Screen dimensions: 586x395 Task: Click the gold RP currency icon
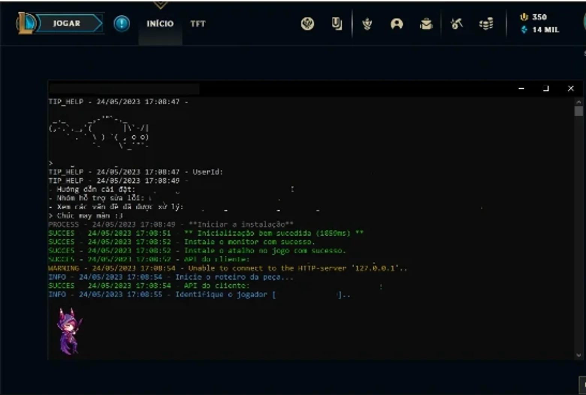pyautogui.click(x=524, y=17)
